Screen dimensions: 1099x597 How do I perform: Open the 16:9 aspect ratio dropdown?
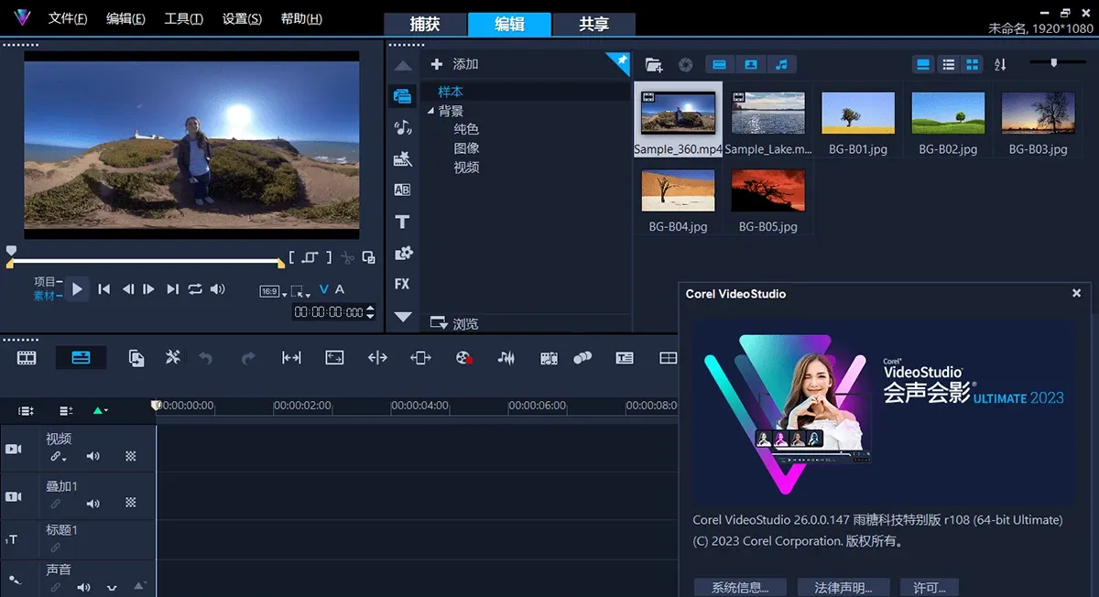272,291
